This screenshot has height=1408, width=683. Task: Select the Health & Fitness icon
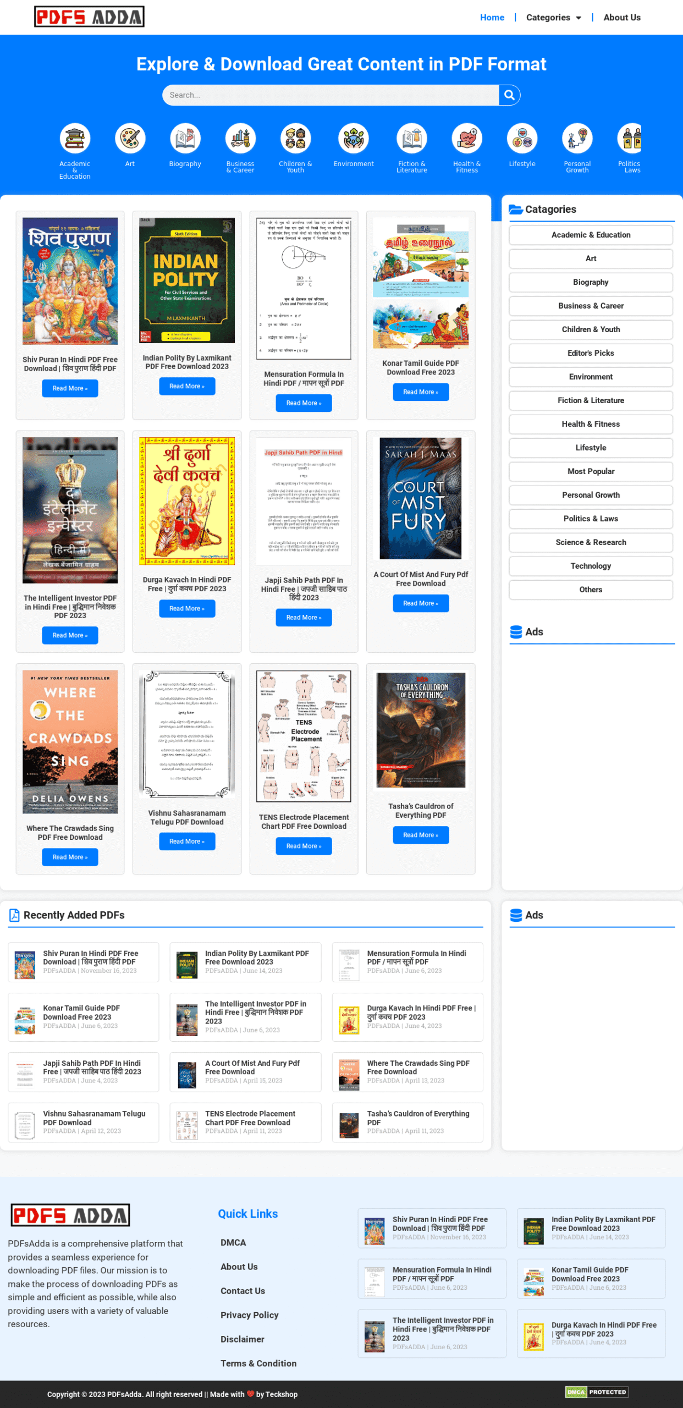click(466, 139)
